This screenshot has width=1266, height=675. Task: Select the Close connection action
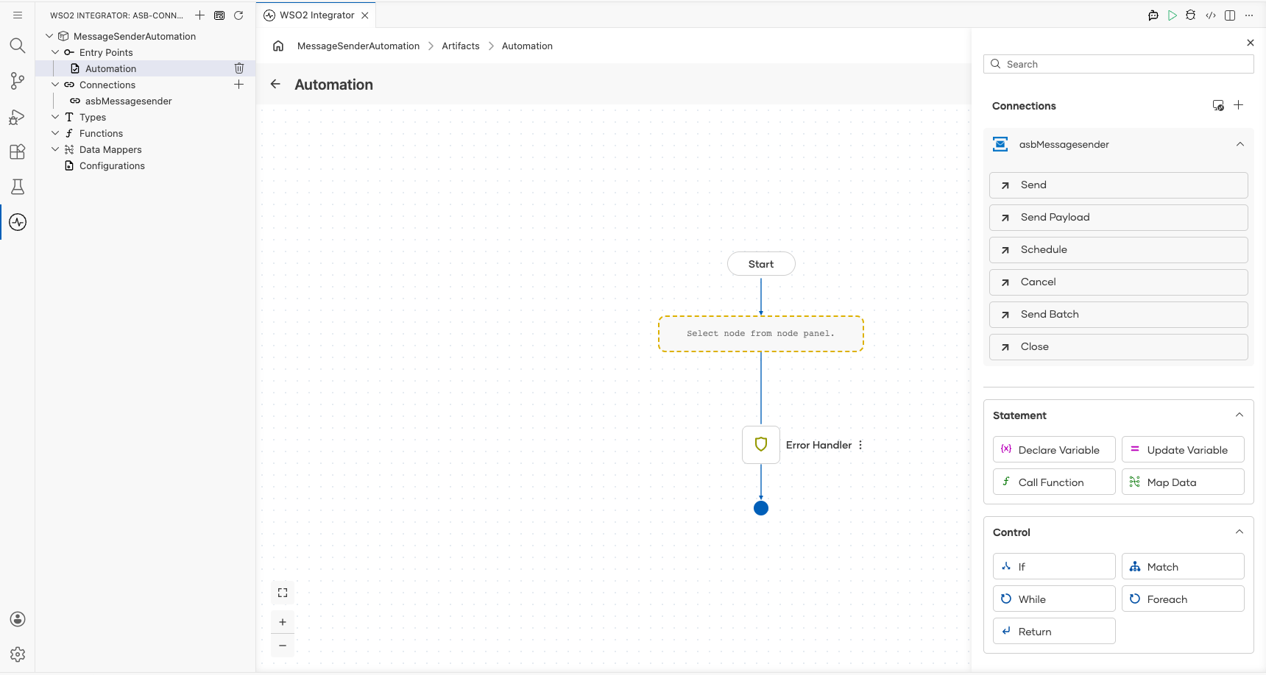point(1118,347)
